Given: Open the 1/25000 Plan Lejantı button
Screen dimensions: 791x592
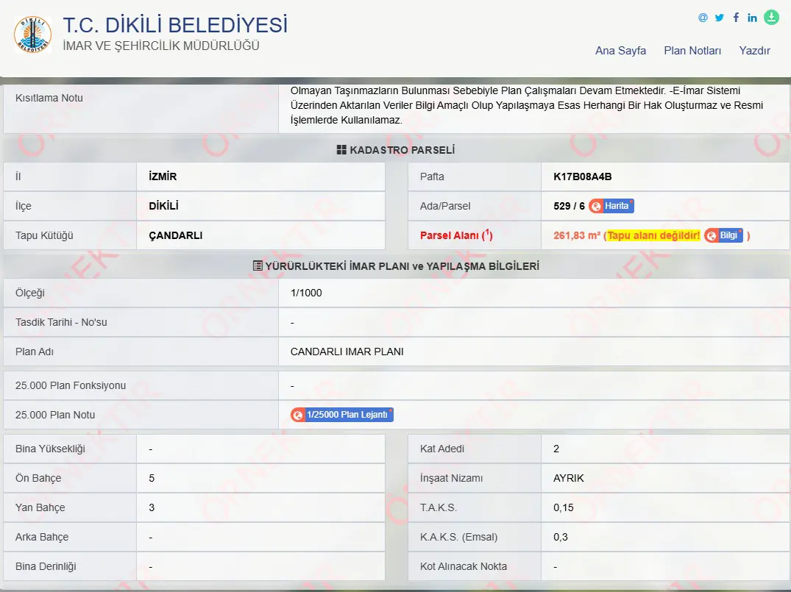Looking at the screenshot, I should pos(342,415).
